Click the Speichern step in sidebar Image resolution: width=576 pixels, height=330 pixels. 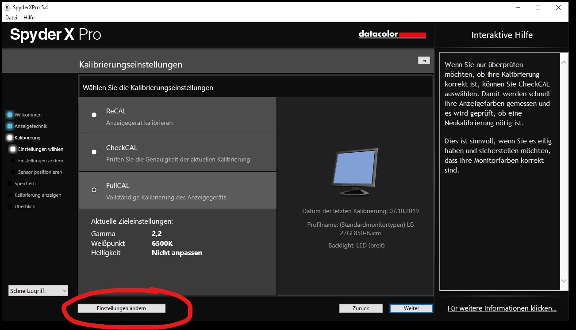22,184
